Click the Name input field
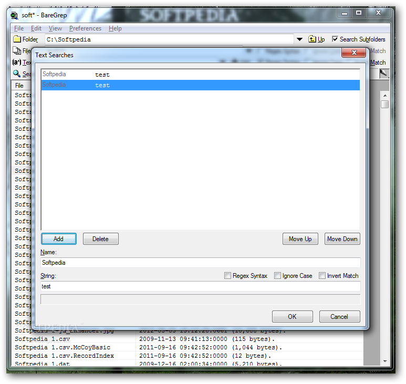This screenshot has width=406, height=384. click(x=201, y=263)
